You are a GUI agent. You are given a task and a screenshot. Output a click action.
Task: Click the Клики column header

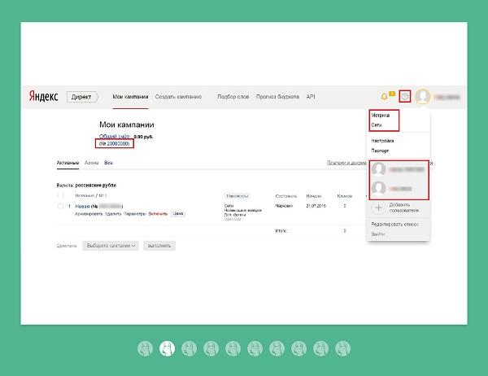click(345, 196)
